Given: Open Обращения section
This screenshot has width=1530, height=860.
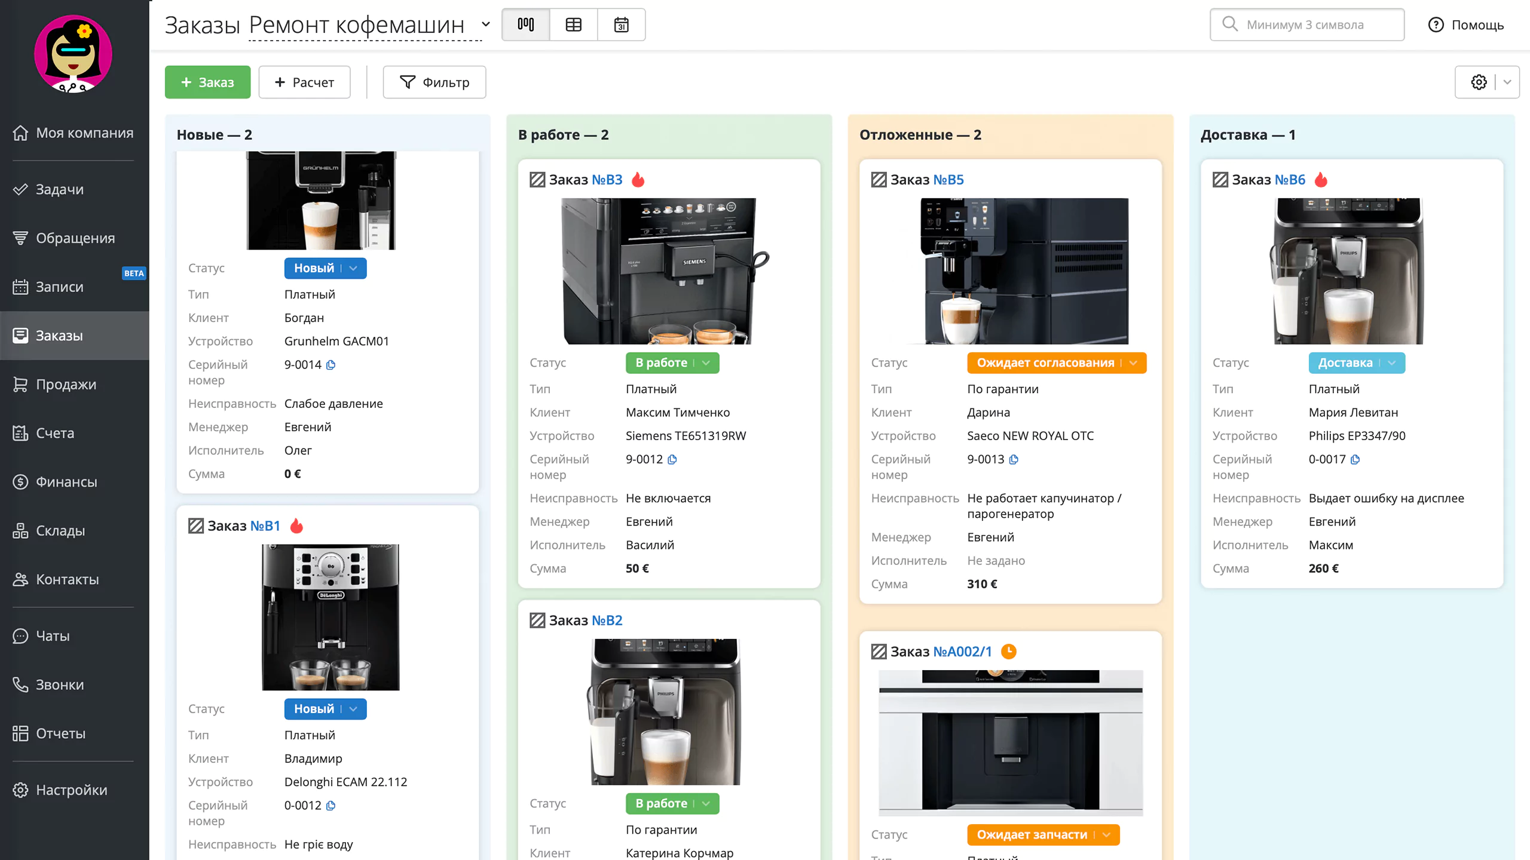Looking at the screenshot, I should [74, 238].
